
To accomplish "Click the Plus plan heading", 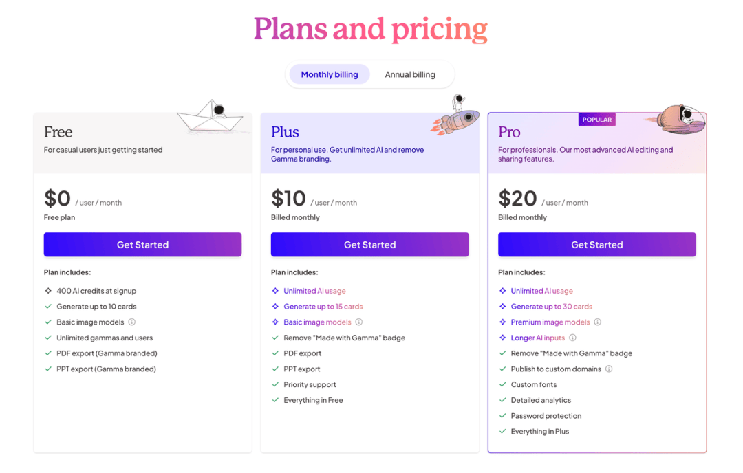I will click(x=285, y=132).
